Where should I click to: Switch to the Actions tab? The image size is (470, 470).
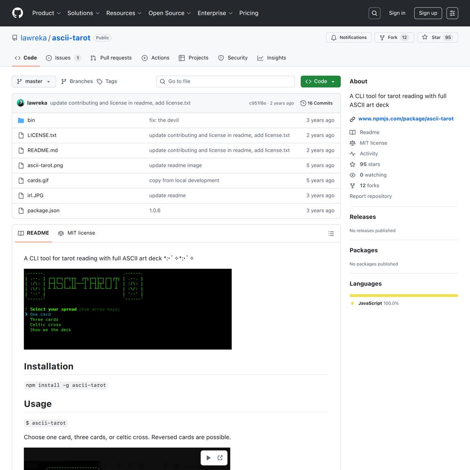click(x=156, y=58)
